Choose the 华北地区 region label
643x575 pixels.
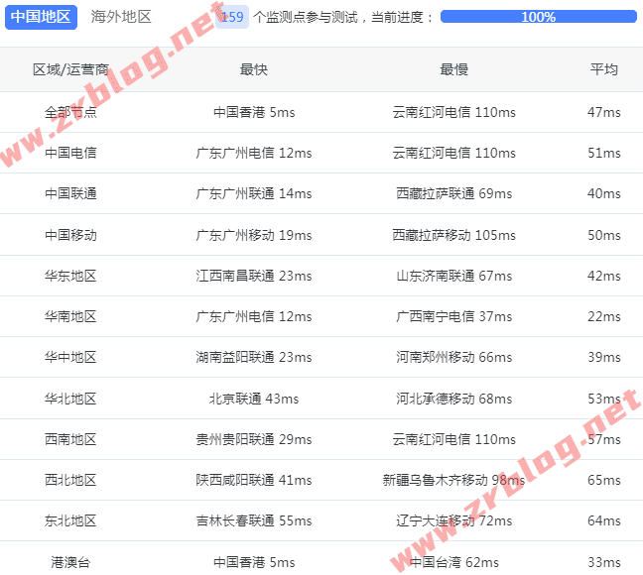coord(70,399)
